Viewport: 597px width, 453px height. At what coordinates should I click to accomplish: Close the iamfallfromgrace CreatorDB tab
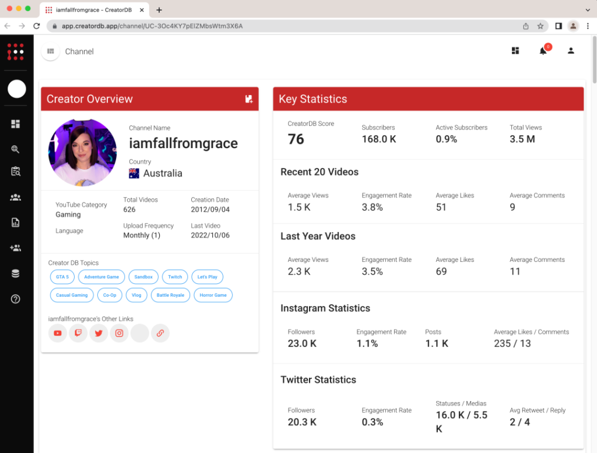pyautogui.click(x=142, y=10)
